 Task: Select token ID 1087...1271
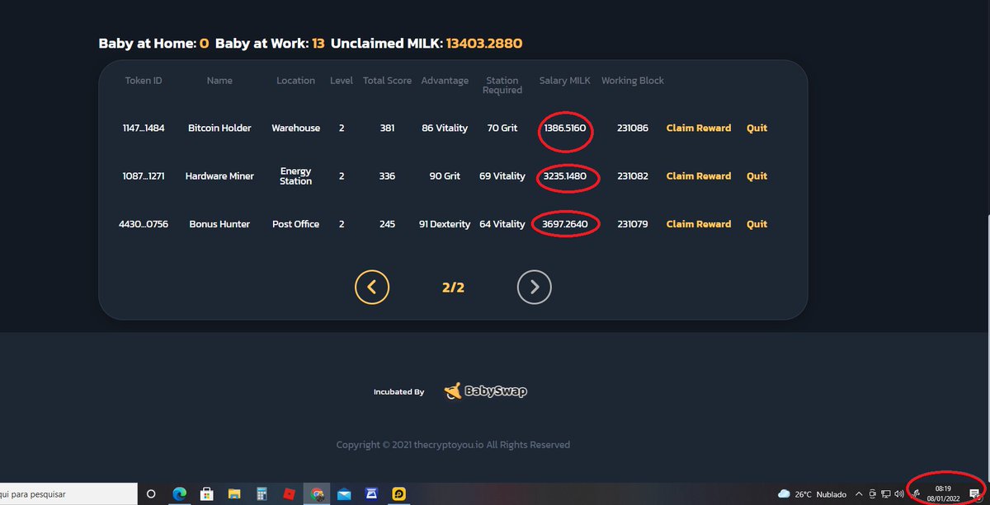tap(144, 175)
